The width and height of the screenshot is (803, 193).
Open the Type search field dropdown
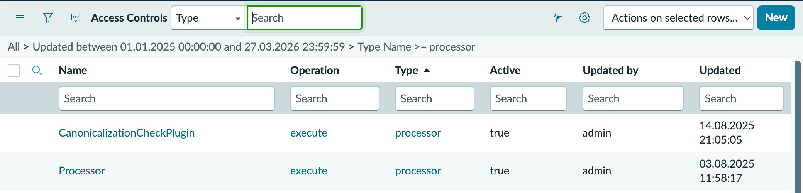pos(208,18)
